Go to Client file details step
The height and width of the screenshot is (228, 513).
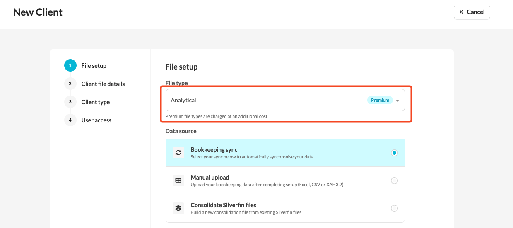coord(103,84)
